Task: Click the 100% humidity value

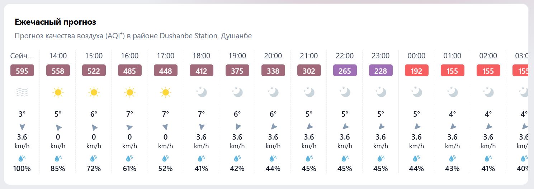Action: coord(22,168)
